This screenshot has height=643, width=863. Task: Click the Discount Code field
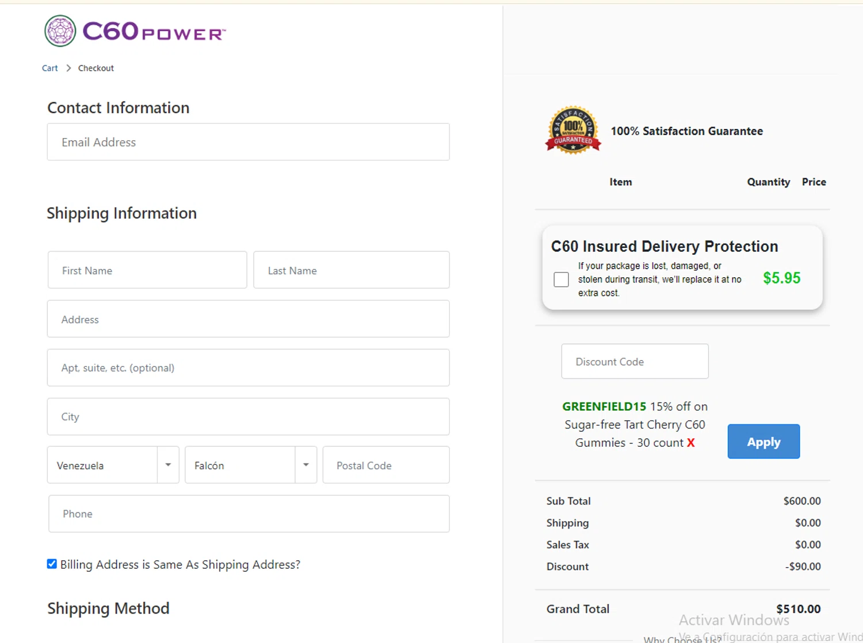635,361
